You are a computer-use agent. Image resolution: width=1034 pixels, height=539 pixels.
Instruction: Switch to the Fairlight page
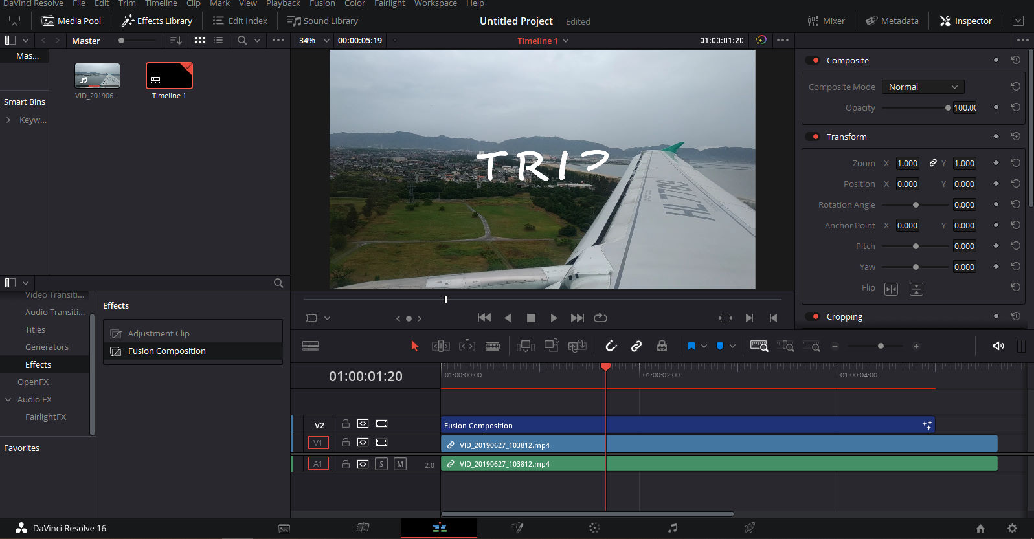pos(672,528)
